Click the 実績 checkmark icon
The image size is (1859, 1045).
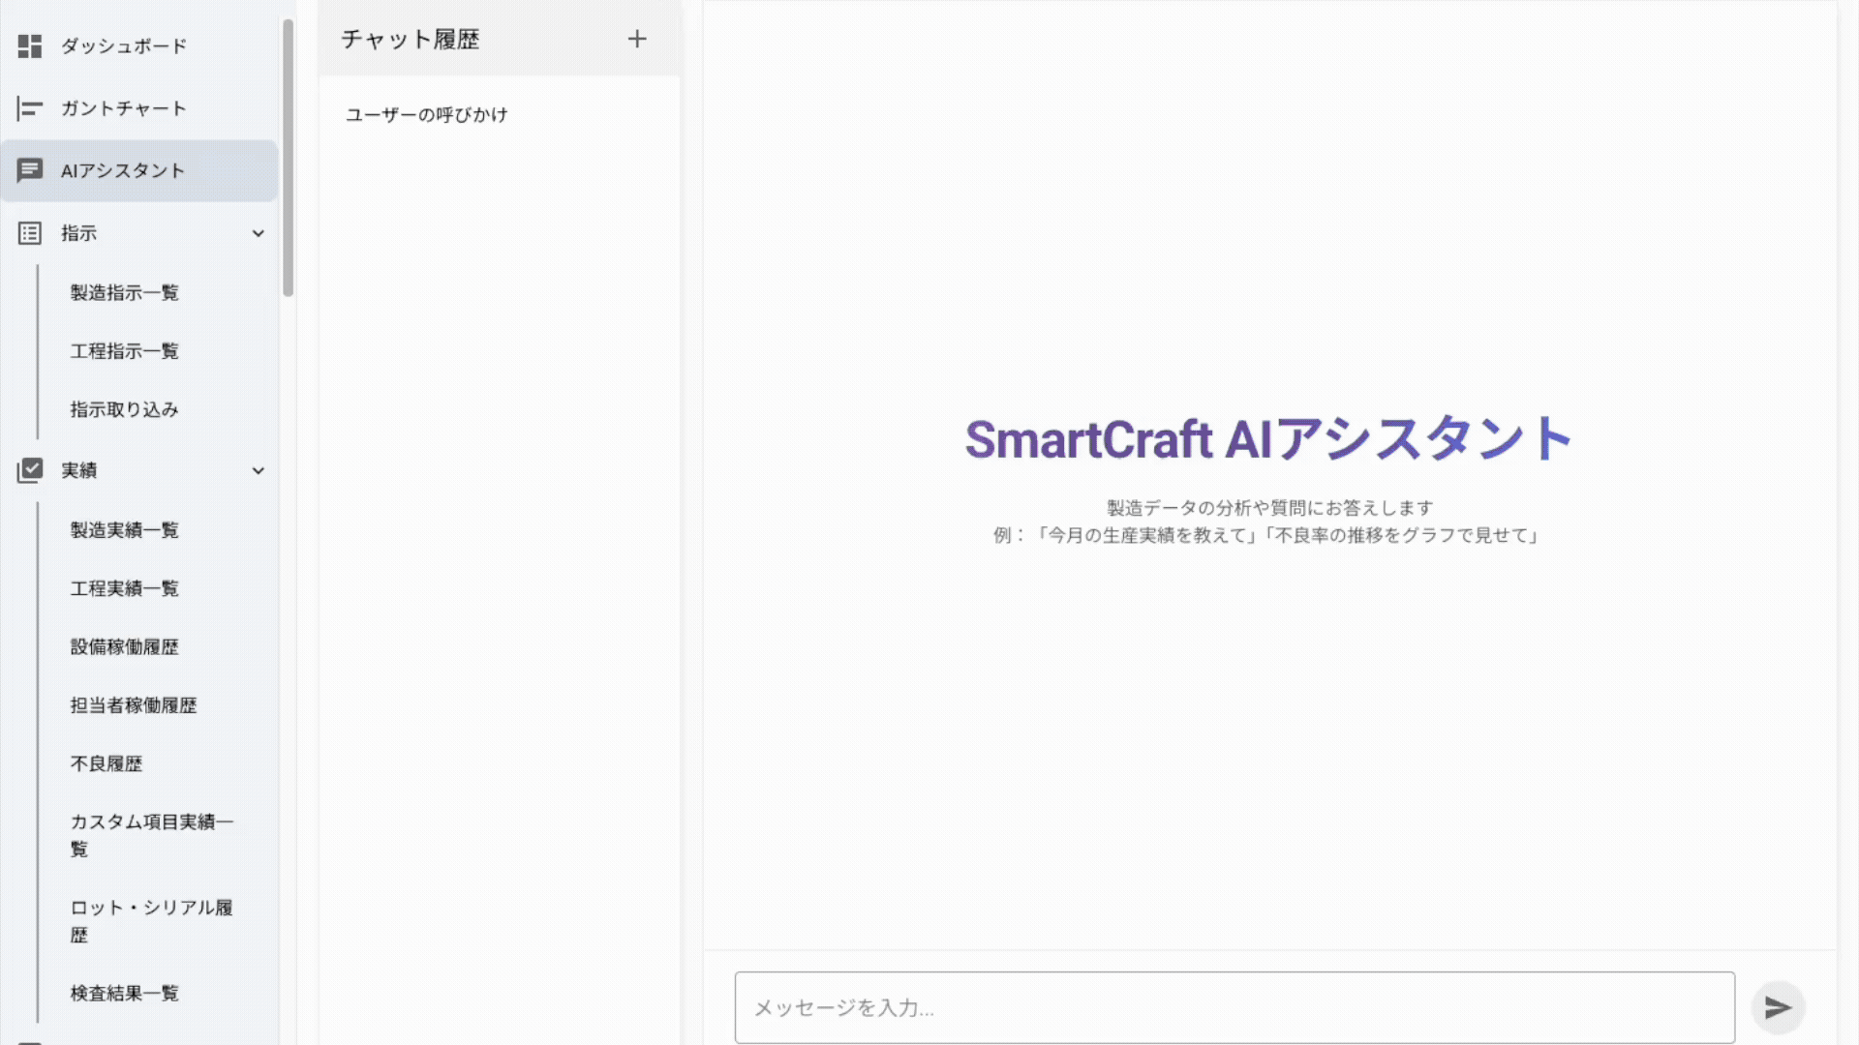pyautogui.click(x=30, y=470)
